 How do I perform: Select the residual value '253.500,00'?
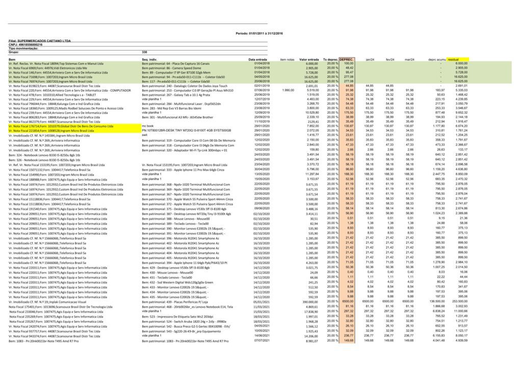pyautogui.click(x=459, y=301)
